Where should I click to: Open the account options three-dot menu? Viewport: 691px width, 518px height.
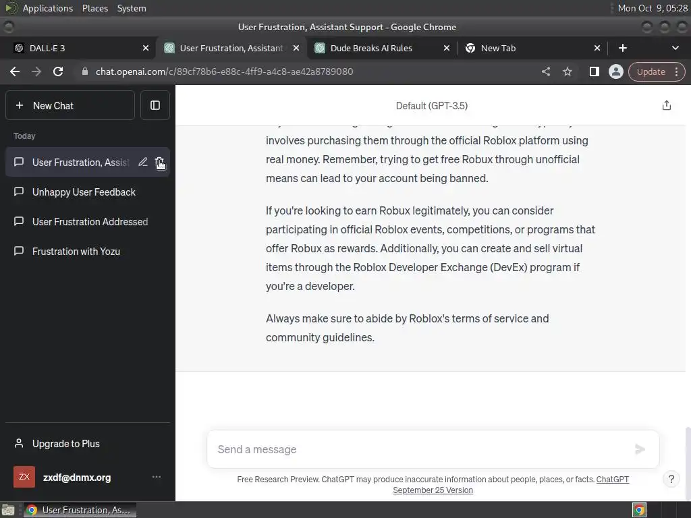[x=157, y=477]
